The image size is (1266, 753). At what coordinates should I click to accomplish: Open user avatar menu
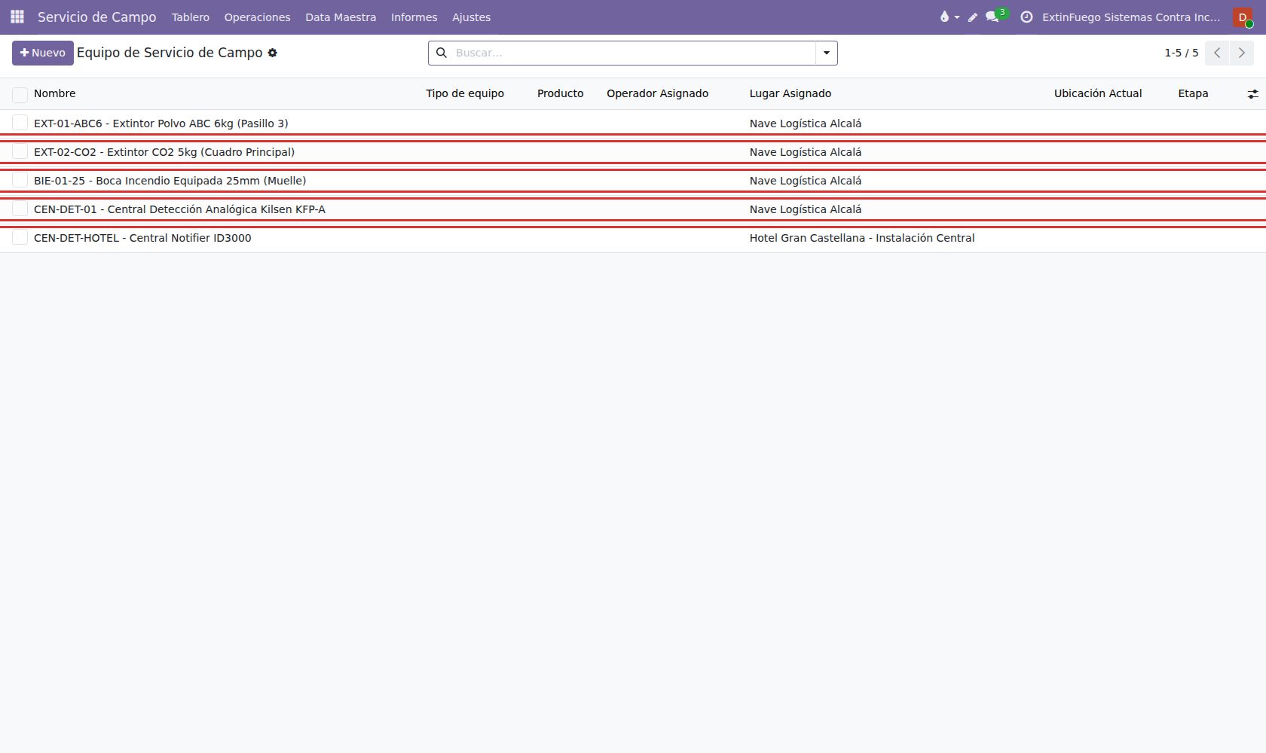pos(1243,17)
